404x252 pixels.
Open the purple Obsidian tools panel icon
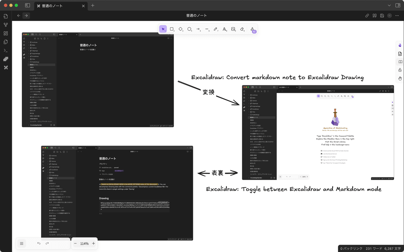click(x=400, y=45)
